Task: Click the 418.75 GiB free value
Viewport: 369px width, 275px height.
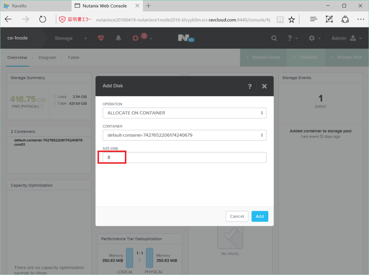Action: pyautogui.click(x=28, y=99)
